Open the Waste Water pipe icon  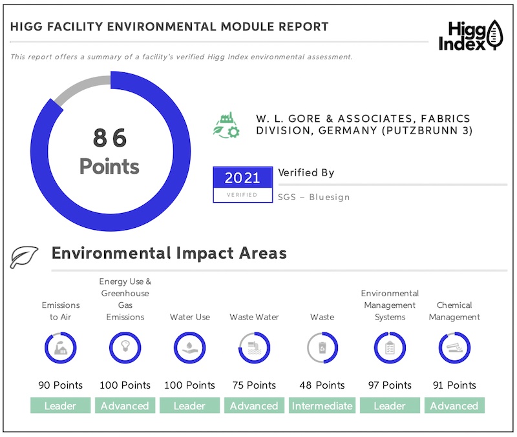tap(254, 348)
